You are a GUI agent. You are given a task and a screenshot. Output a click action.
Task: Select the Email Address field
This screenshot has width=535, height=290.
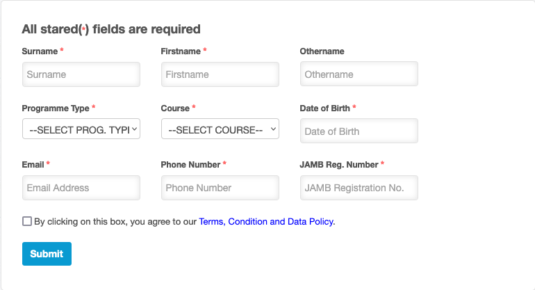81,188
